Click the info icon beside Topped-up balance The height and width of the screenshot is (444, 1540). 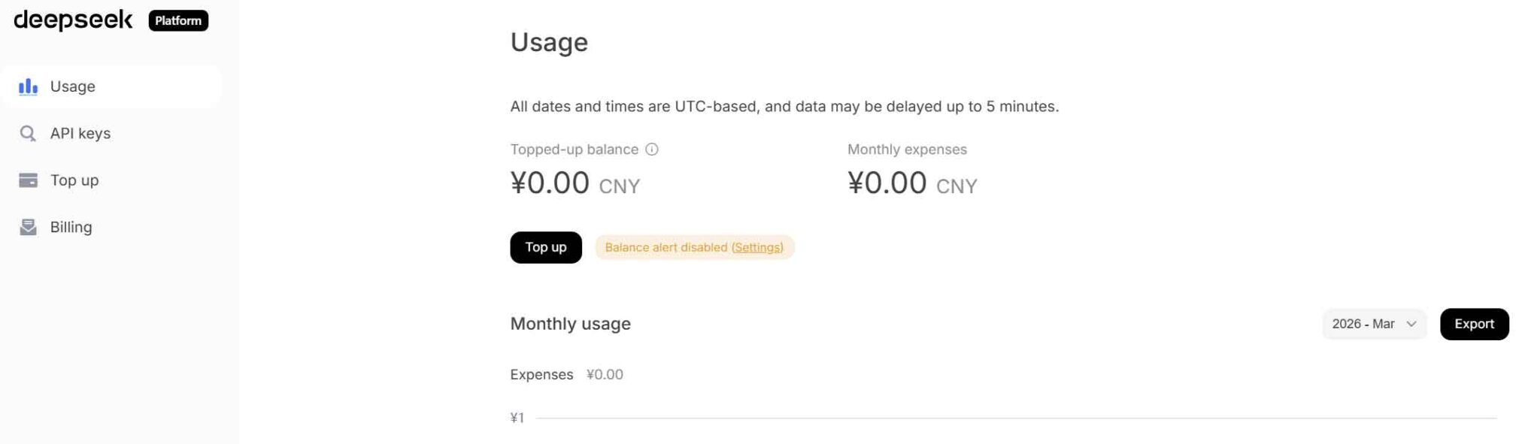[652, 150]
